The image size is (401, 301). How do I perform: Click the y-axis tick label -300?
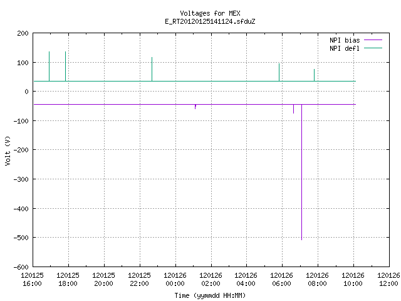[x=21, y=179]
